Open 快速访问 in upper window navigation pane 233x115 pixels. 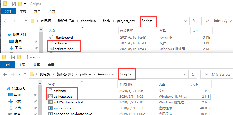[19, 35]
